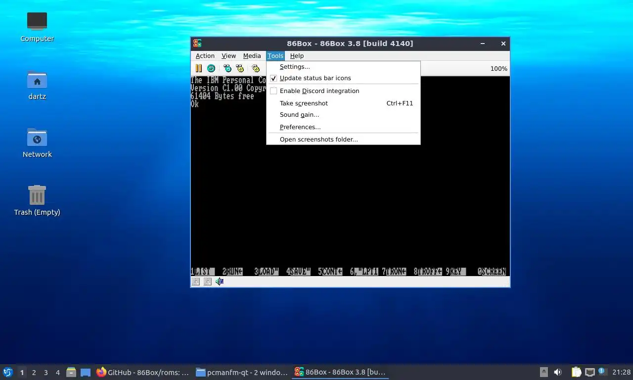
Task: Select Open screenshots folder... entry
Action: pos(343,140)
